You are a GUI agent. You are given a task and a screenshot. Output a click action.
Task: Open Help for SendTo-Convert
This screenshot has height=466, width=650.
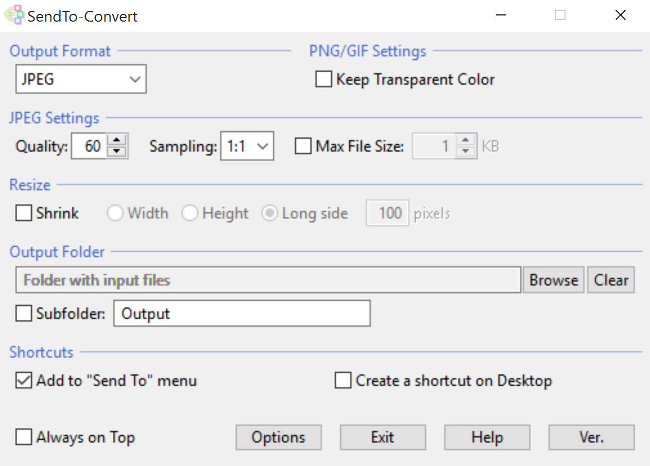(487, 437)
